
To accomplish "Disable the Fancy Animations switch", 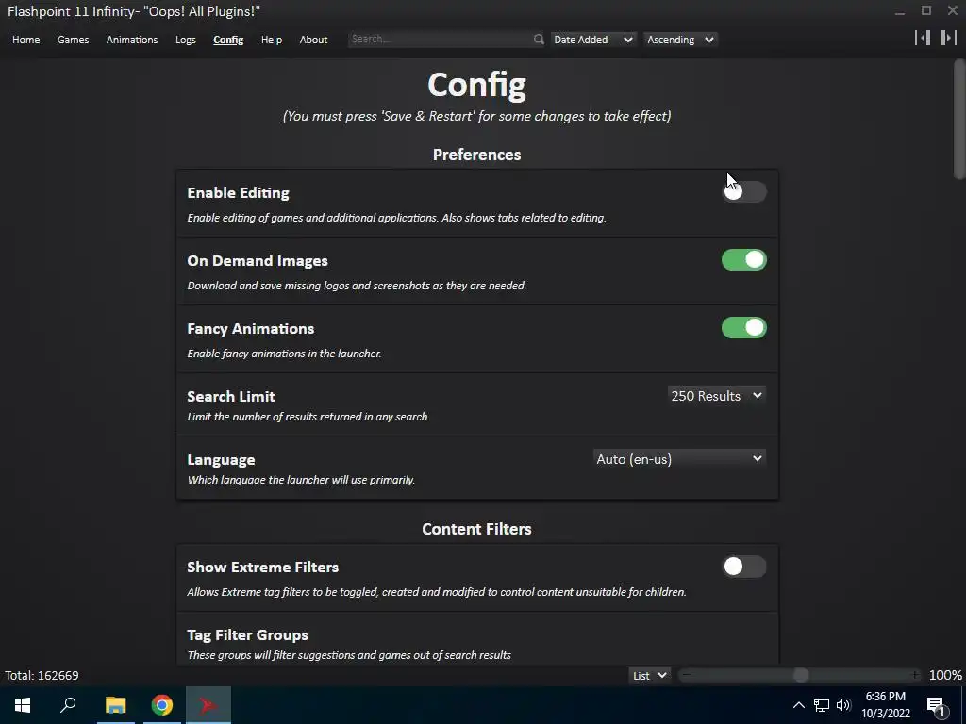I will click(743, 327).
